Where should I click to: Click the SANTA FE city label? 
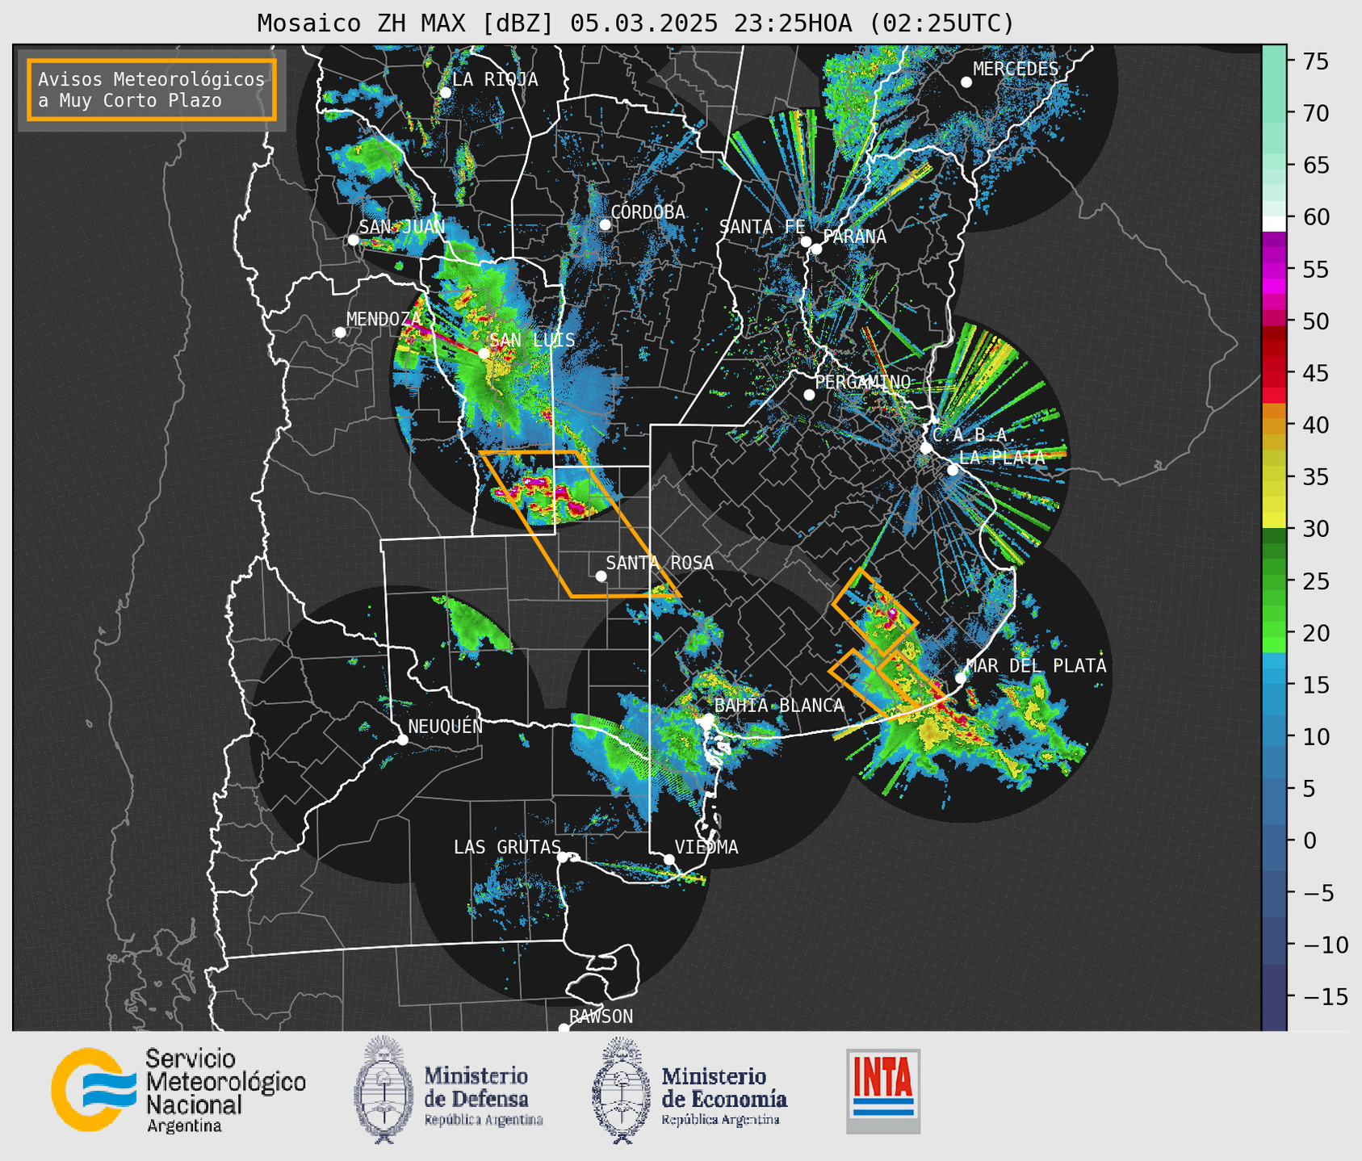(762, 227)
